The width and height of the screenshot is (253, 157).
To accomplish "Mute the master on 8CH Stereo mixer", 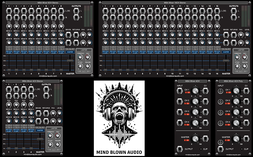I will (x=70, y=49).
